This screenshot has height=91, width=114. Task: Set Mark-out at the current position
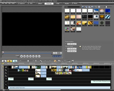[x=56, y=53]
